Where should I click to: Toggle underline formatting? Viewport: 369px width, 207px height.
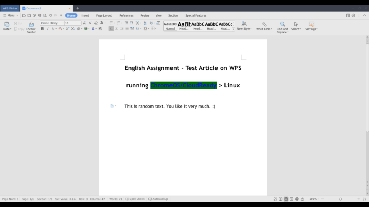(53, 29)
